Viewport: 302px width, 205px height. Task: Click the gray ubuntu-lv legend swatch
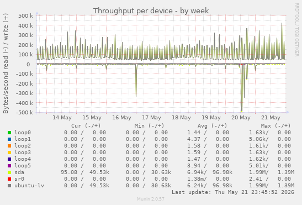point(9,186)
